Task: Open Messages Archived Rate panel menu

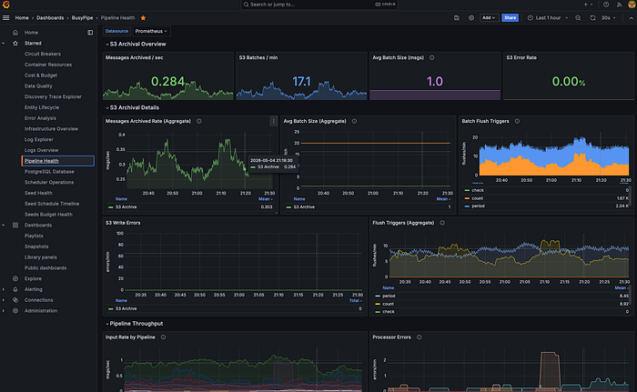Action: (x=273, y=121)
